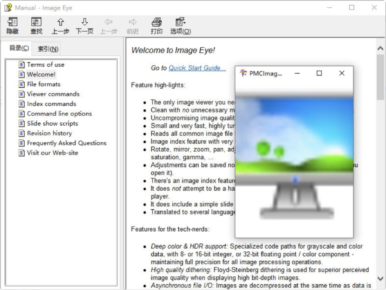The height and width of the screenshot is (290, 386).
Task: Click the page icon beside Frequently Asked Questions
Action: coord(22,143)
